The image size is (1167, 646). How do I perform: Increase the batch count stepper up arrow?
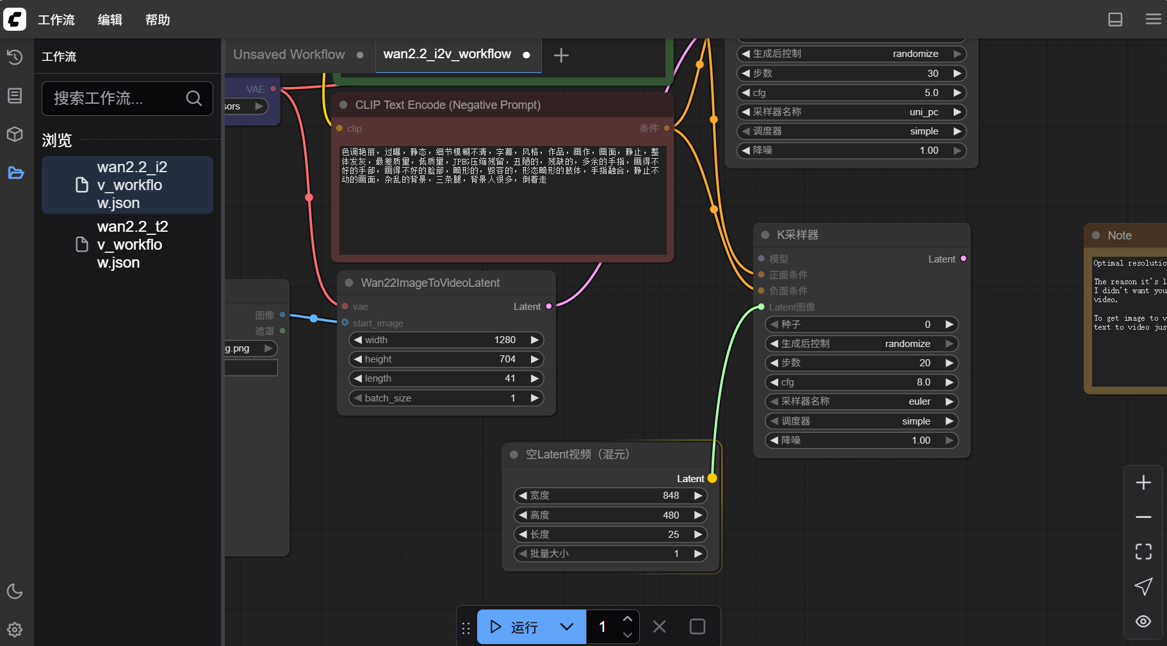[628, 619]
